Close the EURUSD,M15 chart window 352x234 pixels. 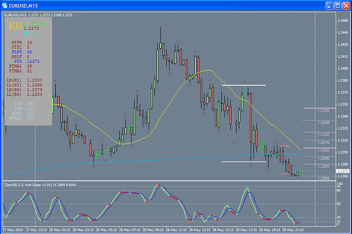point(346,6)
